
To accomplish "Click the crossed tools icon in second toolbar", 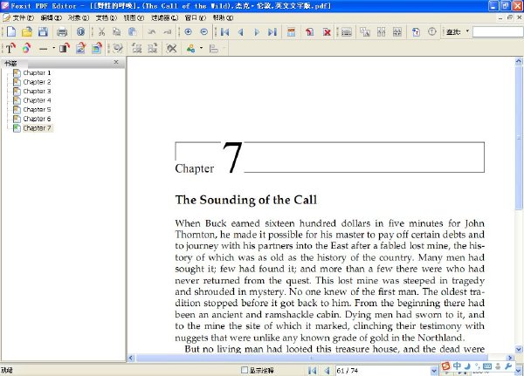I will point(171,49).
